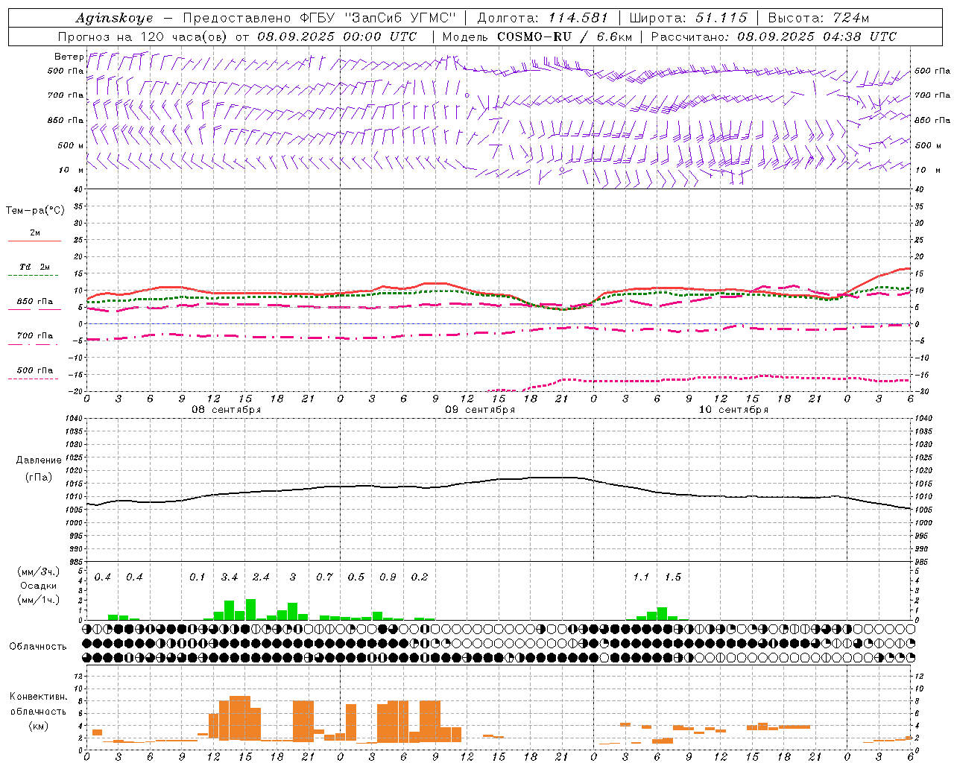Click the 'Ветер' wind panel label
This screenshot has height=763, width=954.
[69, 57]
